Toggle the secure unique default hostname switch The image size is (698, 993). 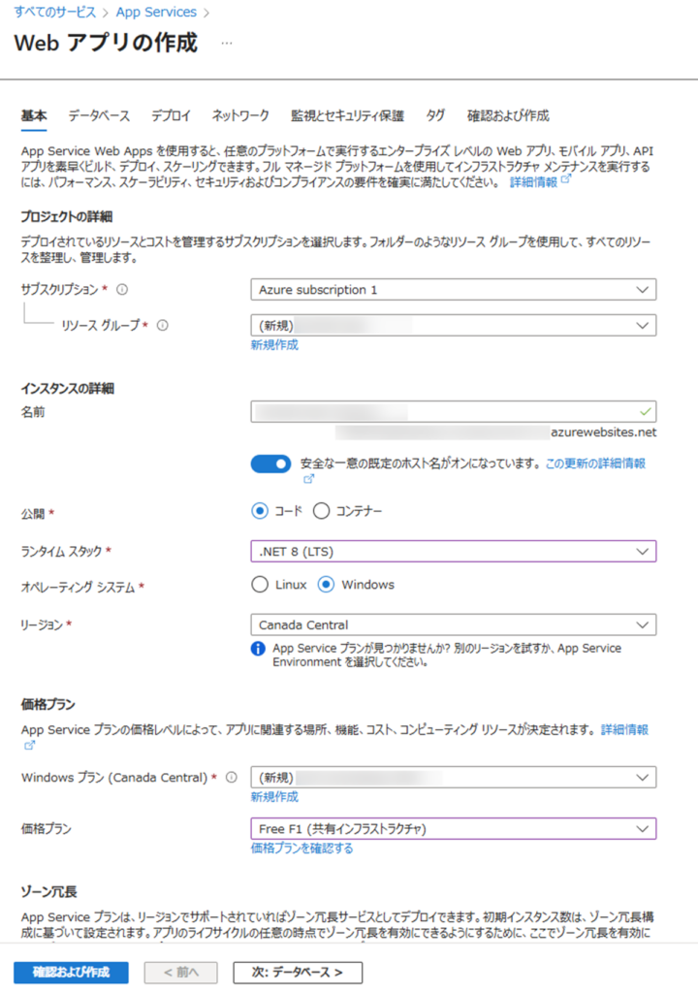coord(270,464)
